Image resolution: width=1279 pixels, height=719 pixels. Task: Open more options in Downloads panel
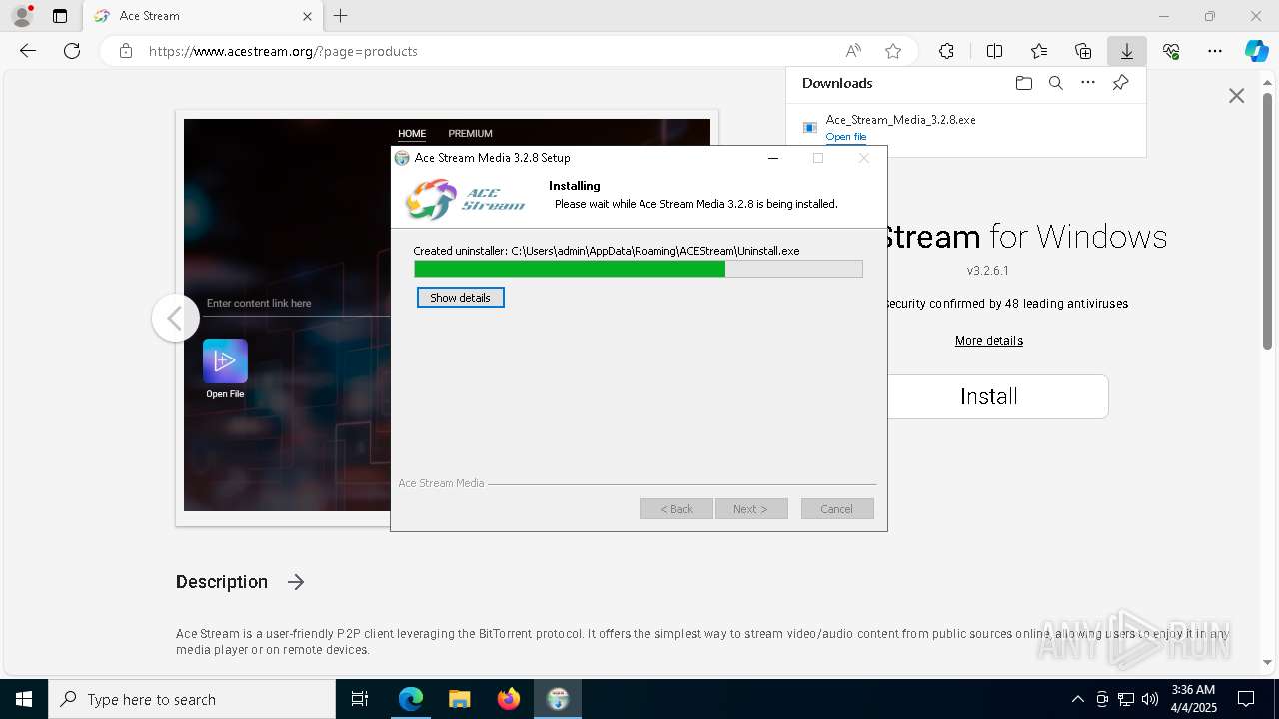(1088, 83)
